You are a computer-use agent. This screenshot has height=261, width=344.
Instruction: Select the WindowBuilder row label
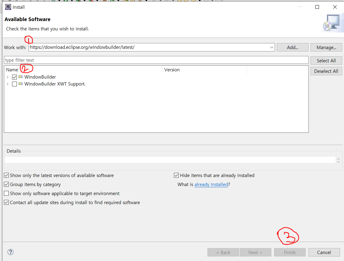pos(40,77)
